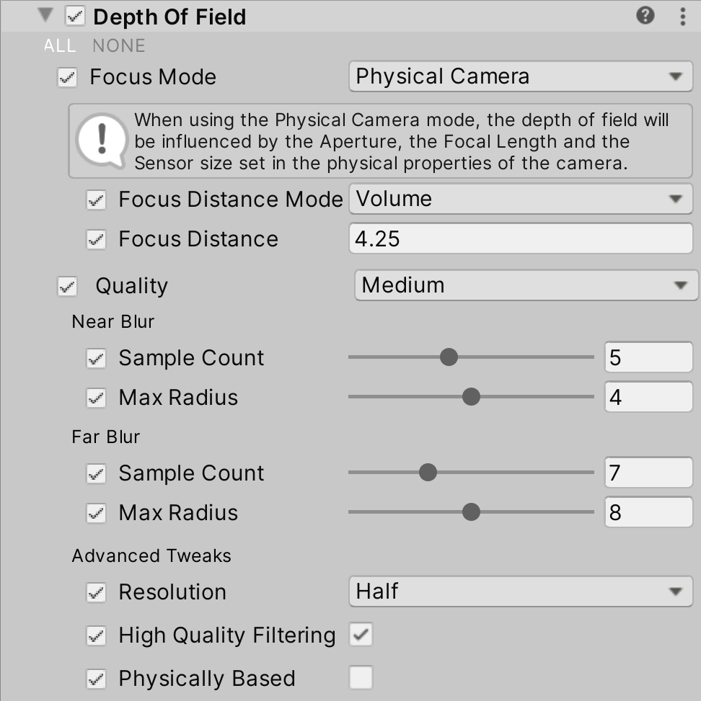Click NONE to disable all overrides
The height and width of the screenshot is (701, 701).
(119, 46)
